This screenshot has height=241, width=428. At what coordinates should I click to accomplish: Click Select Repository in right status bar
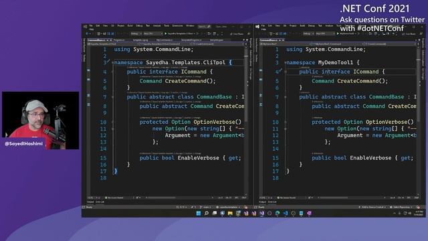[x=401, y=207]
